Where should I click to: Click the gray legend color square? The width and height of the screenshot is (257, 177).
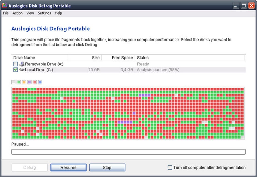[13, 82]
